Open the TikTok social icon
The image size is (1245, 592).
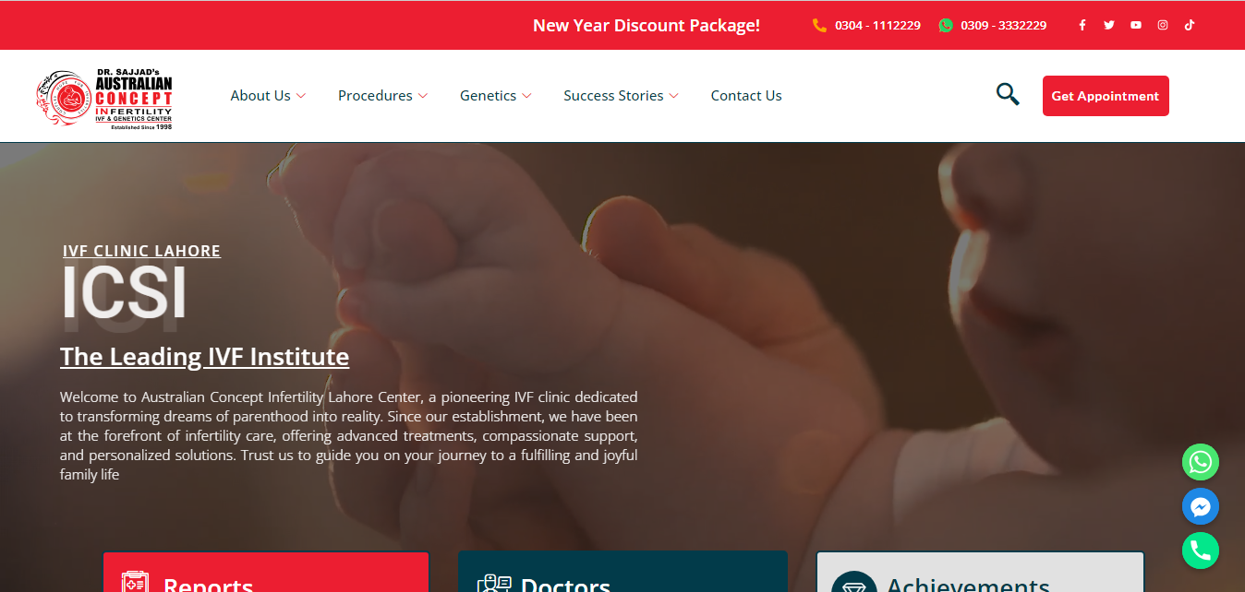pos(1190,25)
